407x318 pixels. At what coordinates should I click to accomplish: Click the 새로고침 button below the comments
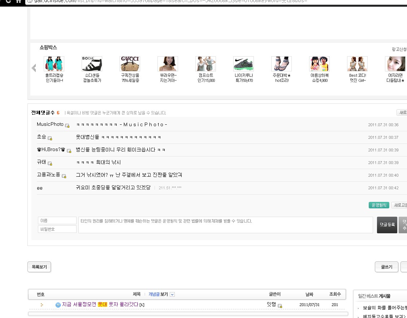[x=400, y=205]
